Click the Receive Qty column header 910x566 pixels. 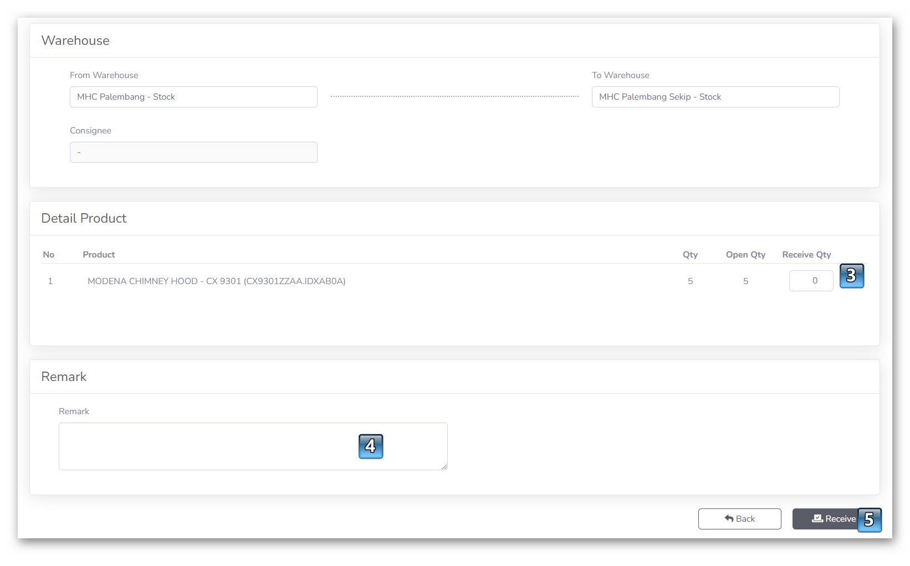tap(806, 255)
